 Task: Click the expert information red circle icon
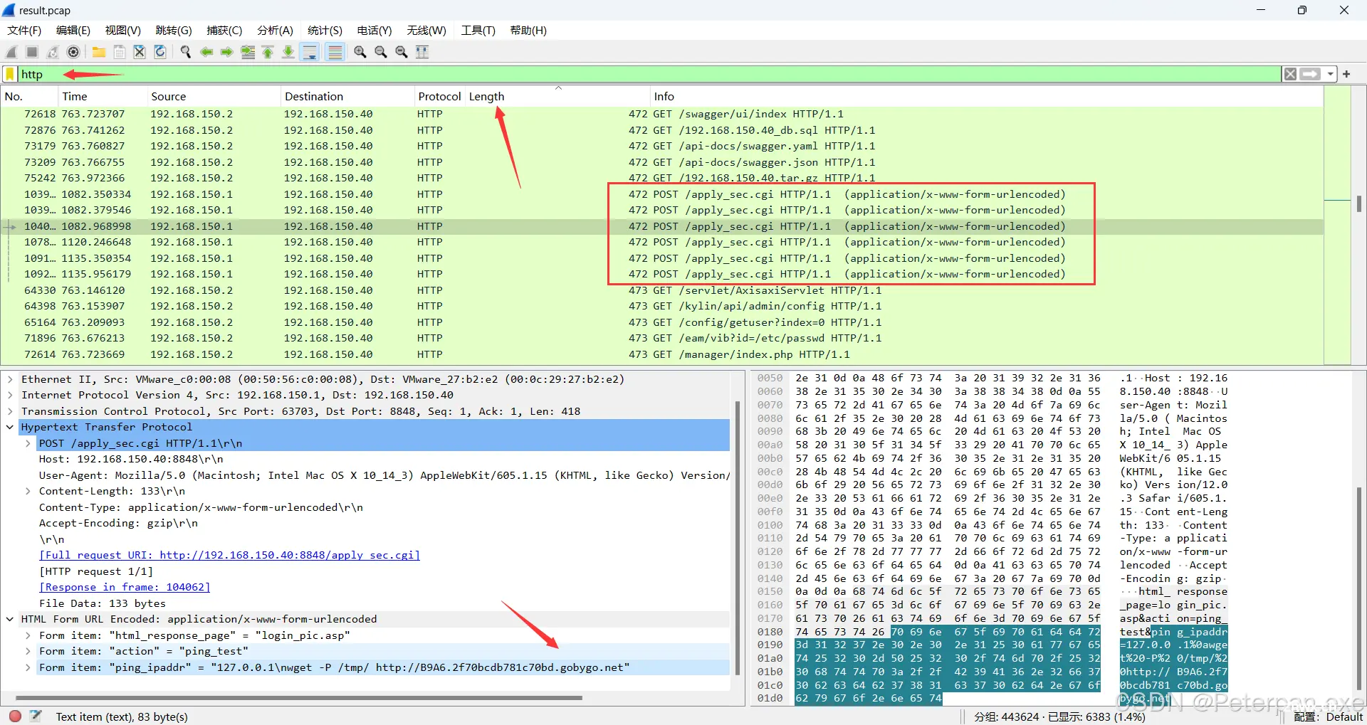(x=15, y=716)
